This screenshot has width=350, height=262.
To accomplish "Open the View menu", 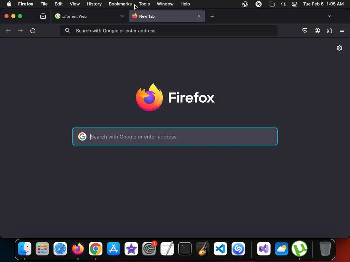I will tap(75, 4).
